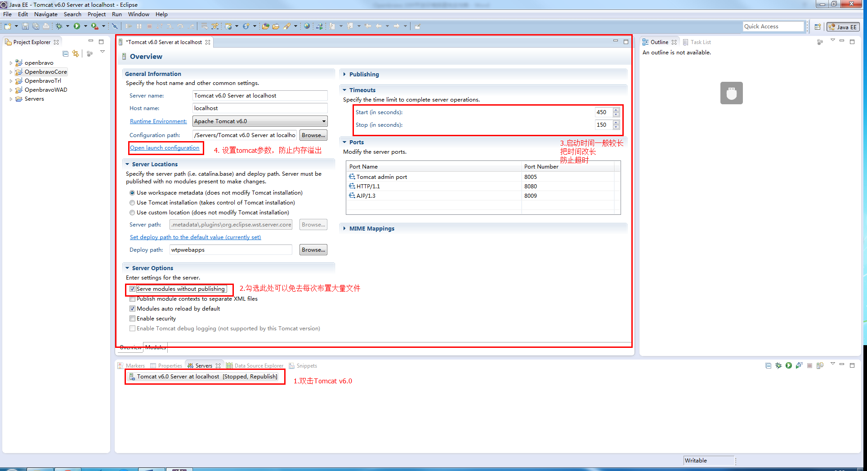867x471 pixels.
Task: Expand the Publishing section
Action: tap(344, 74)
